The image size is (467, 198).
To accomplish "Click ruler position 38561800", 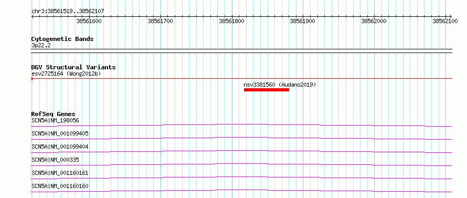I will click(x=231, y=21).
